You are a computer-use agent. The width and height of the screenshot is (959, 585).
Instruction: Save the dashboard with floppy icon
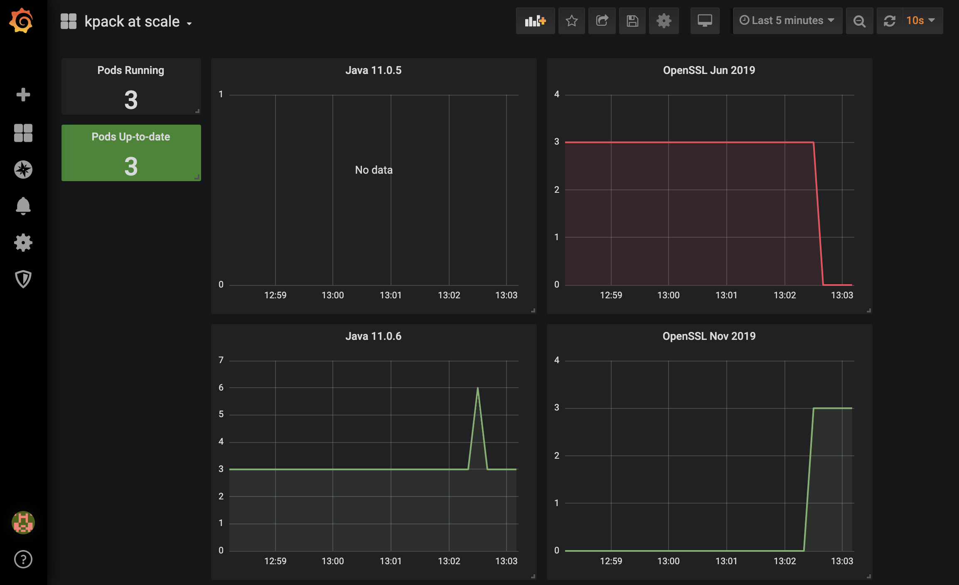[x=632, y=21]
